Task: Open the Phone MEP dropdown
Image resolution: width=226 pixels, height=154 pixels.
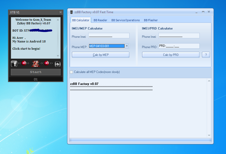Action: pyautogui.click(x=127, y=46)
